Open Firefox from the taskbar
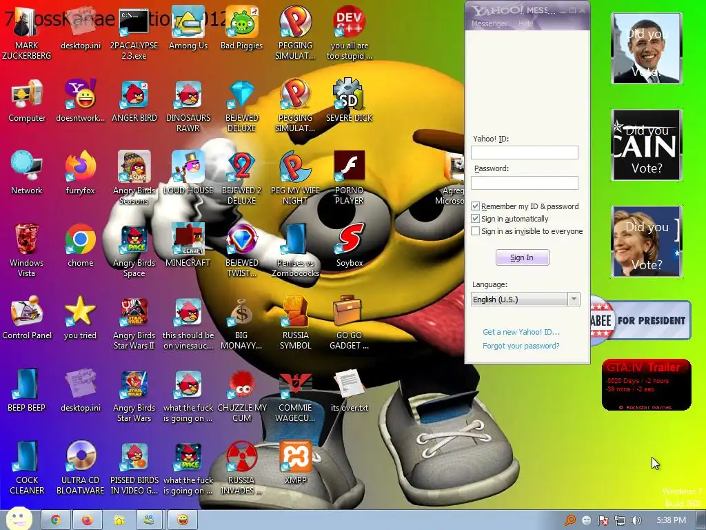Screen dimensions: 706x530 pos(88,520)
